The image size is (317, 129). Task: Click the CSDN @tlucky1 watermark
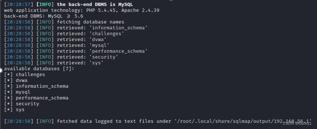point(297,123)
